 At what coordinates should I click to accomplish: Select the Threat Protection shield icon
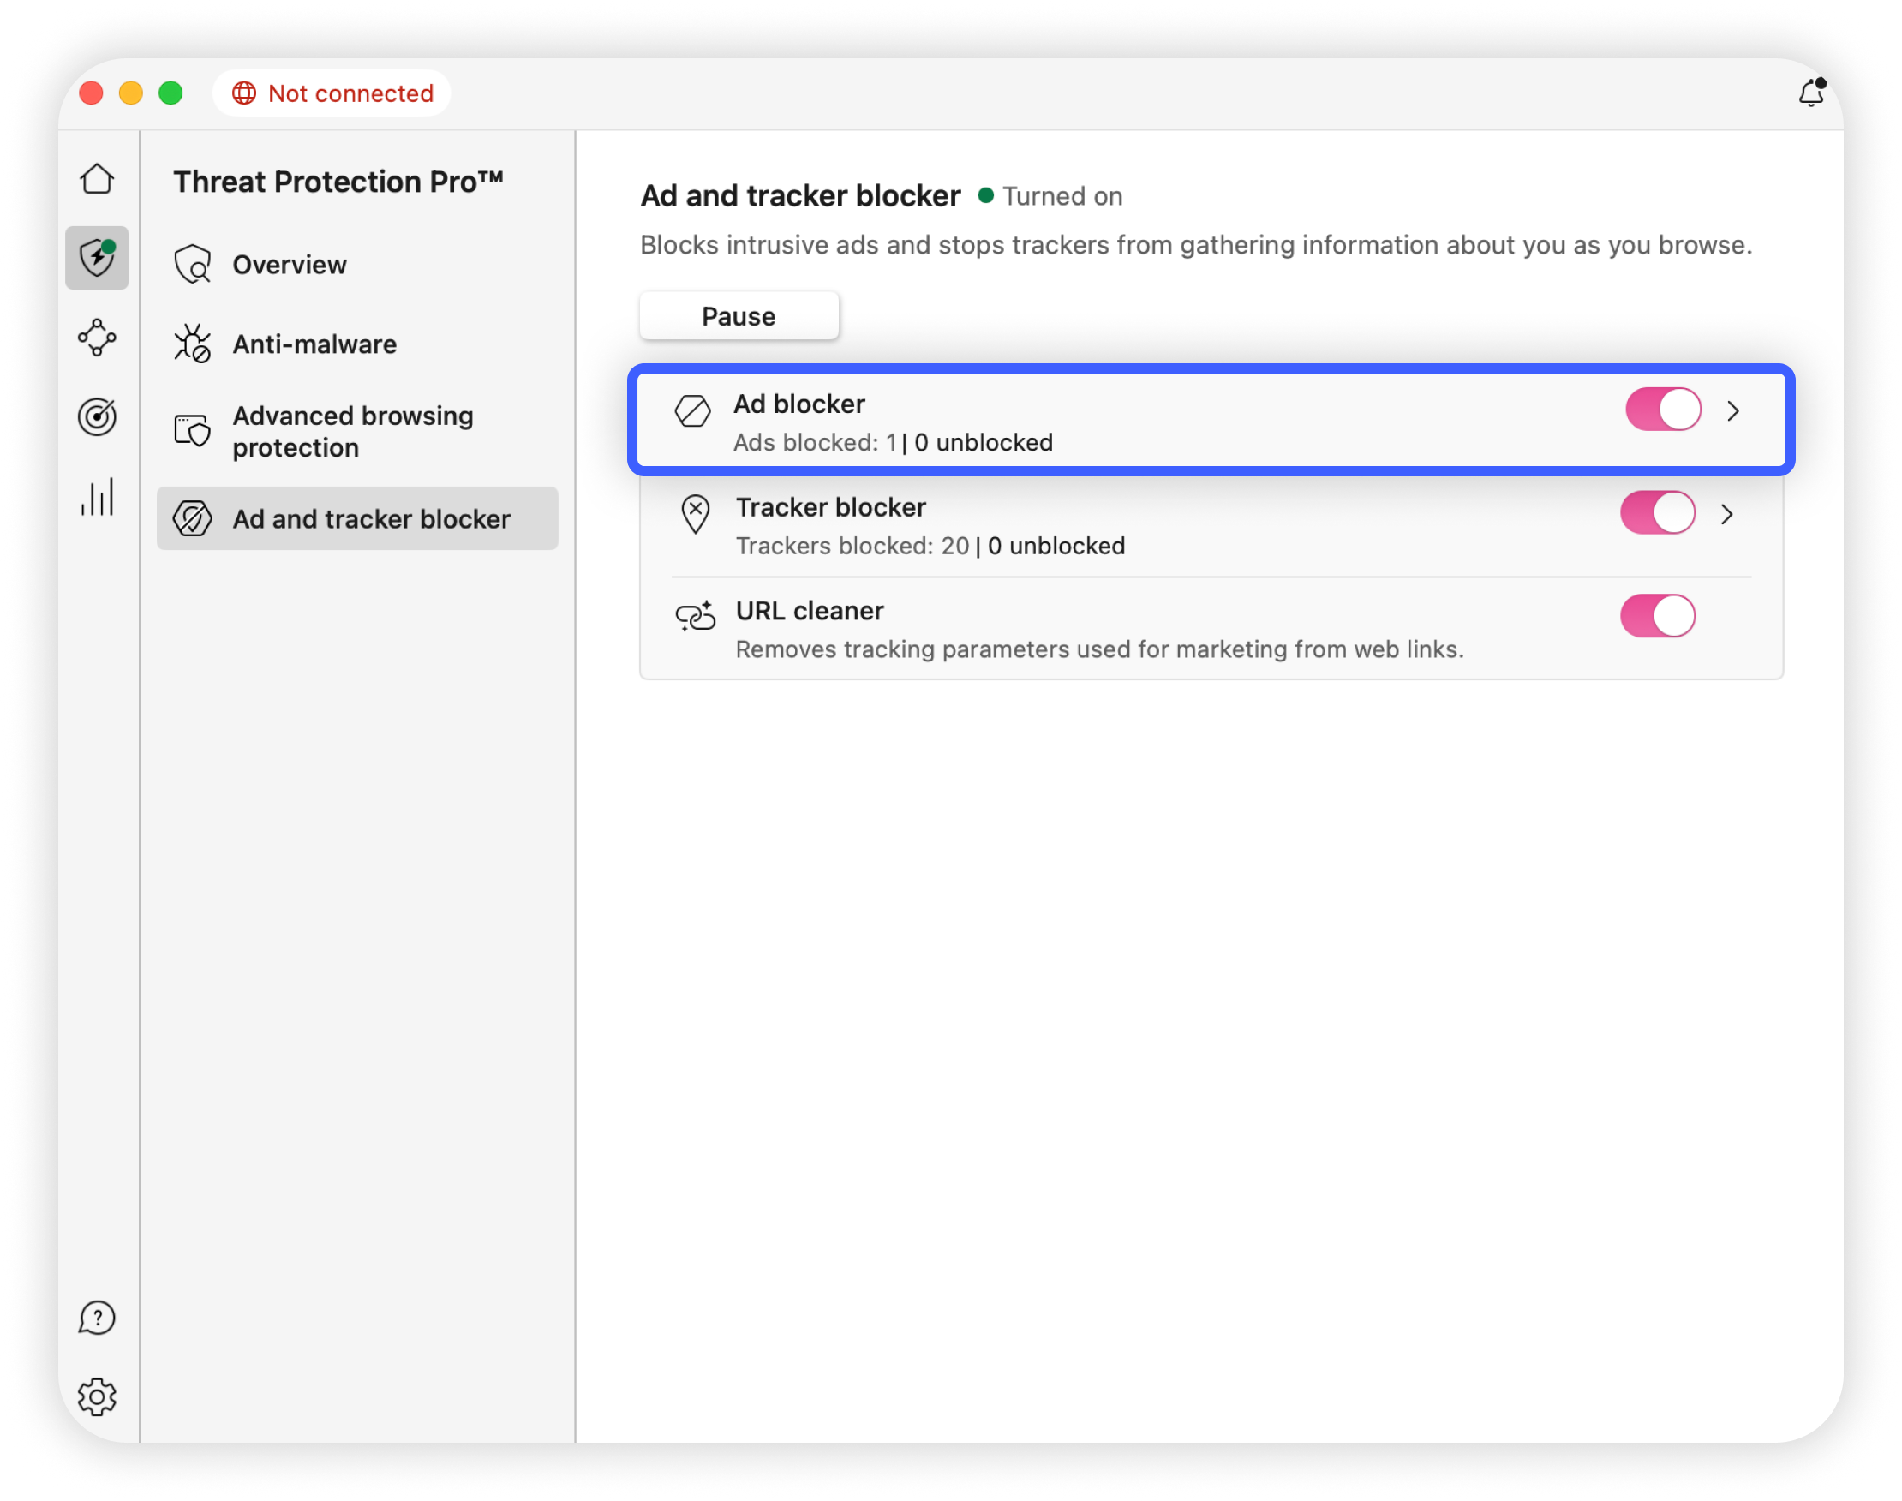click(97, 259)
